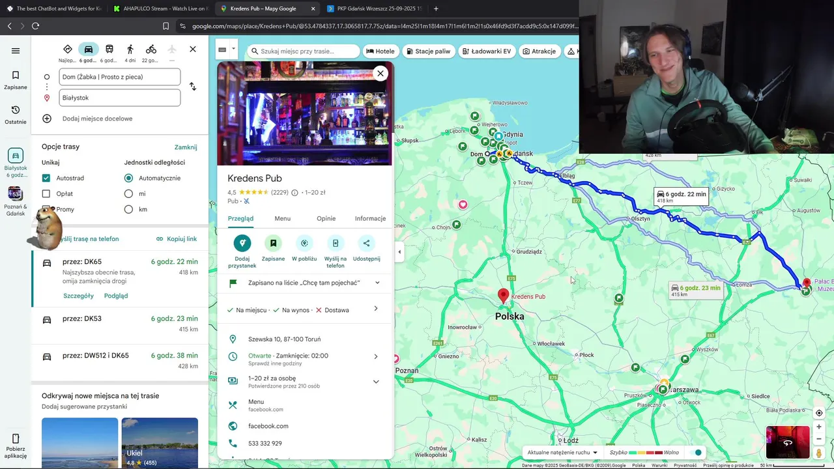The width and height of the screenshot is (834, 469).
Task: Toggle the live traffic switch
Action: coord(695,453)
